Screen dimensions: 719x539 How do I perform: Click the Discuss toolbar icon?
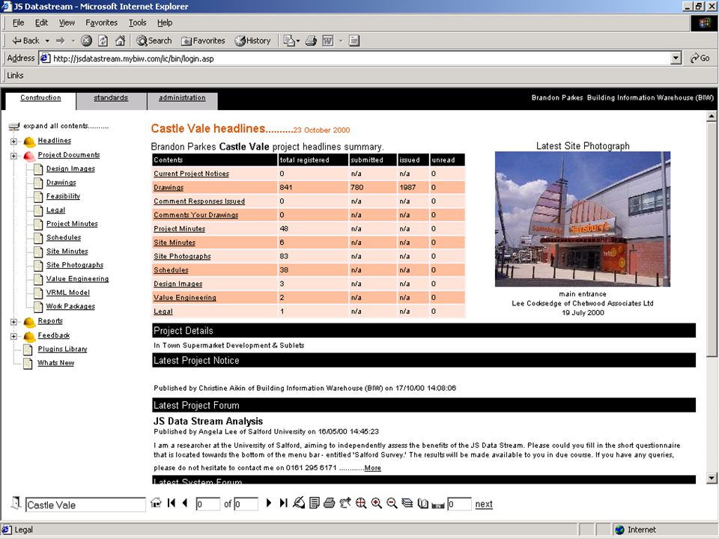tap(354, 40)
